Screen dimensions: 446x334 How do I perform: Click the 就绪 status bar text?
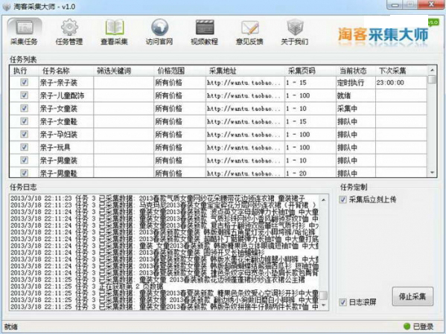(11, 327)
